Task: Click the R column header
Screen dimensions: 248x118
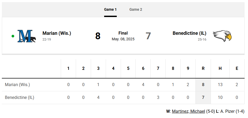Action: coord(203,69)
